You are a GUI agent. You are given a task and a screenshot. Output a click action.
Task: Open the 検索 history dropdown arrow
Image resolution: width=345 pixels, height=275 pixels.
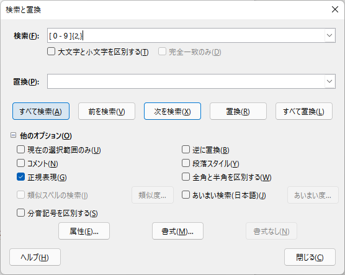tap(329, 35)
